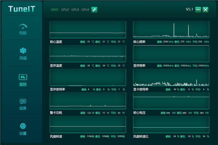This screenshot has height=145, width=218.
Task: Switch to the GPU2 tab
Action: click(x=65, y=9)
